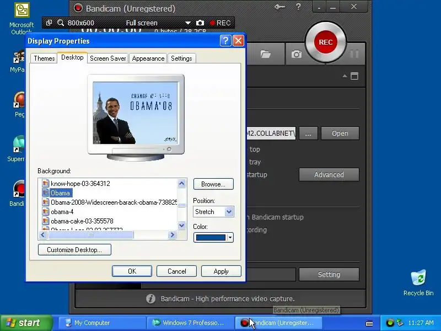Click the magnifier icon on overlay bar
This screenshot has width=441, height=331.
pos(61,23)
